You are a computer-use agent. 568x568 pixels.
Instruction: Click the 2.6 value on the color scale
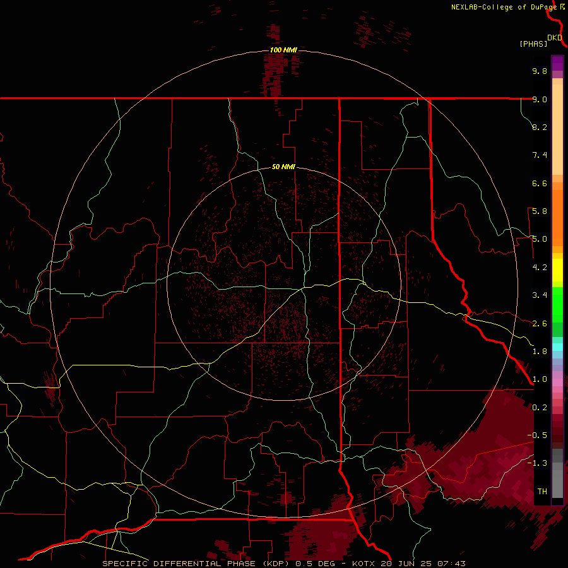pos(540,324)
